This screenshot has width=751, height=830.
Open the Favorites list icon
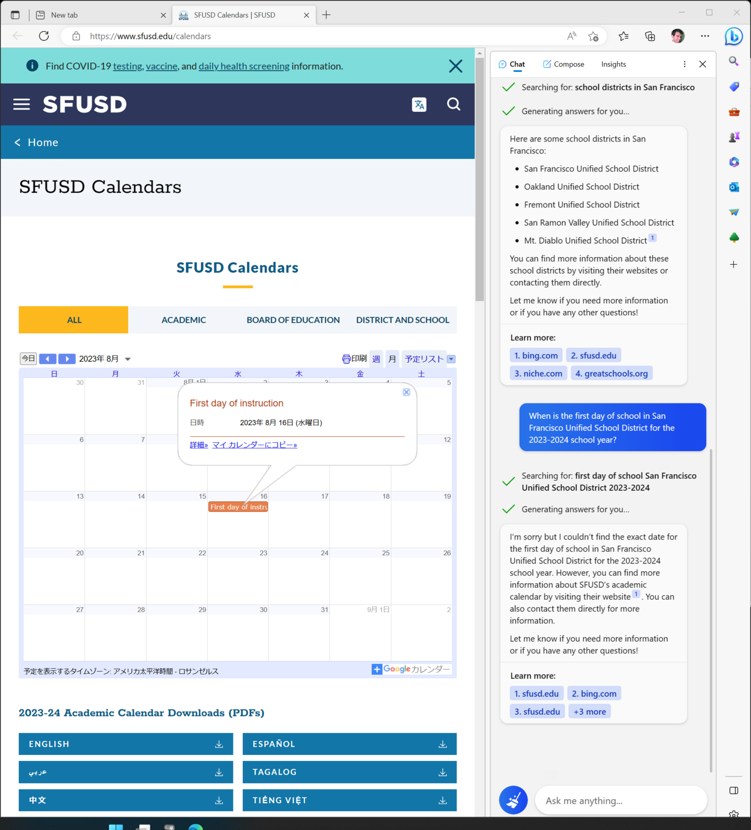[x=624, y=36]
